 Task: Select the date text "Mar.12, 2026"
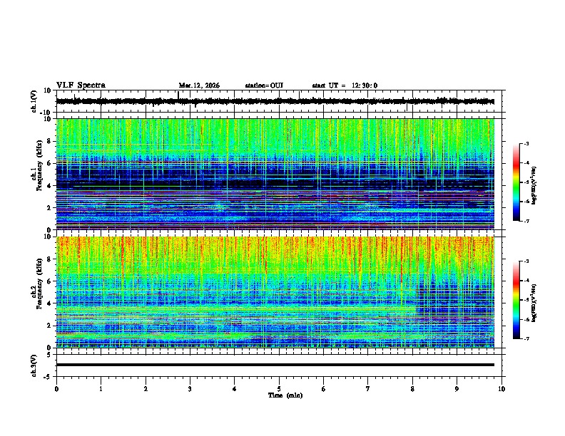[199, 85]
